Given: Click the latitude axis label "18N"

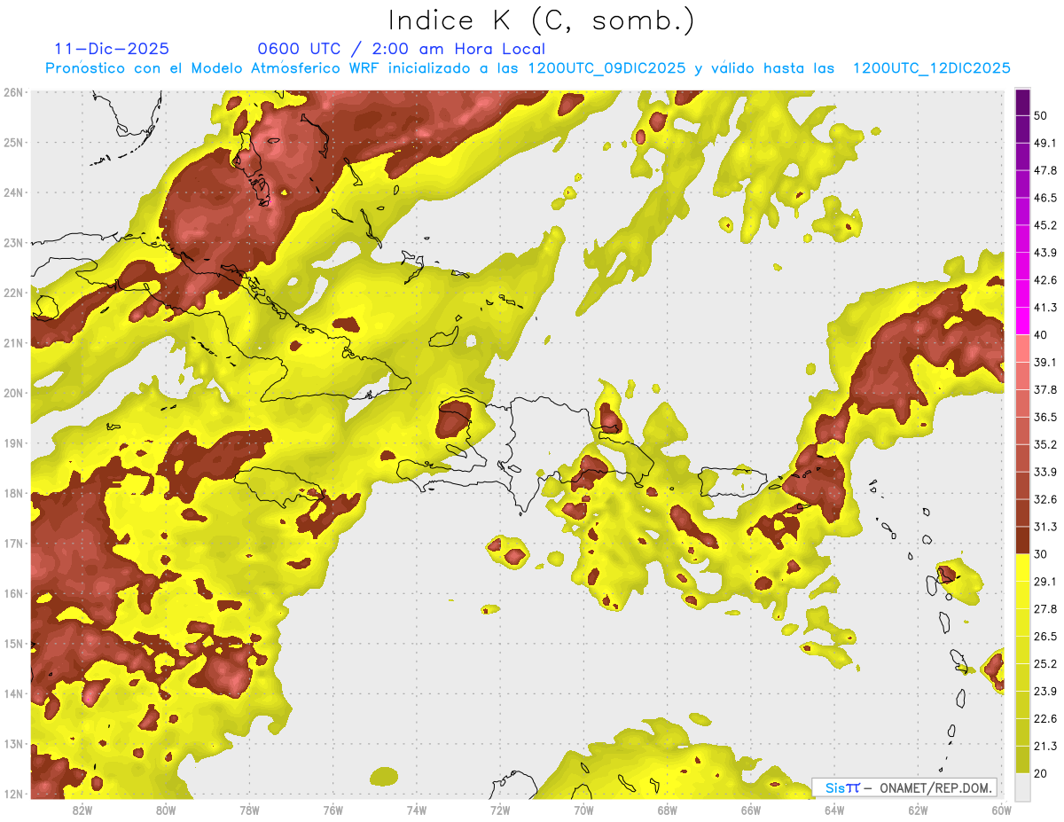Looking at the screenshot, I should [x=13, y=492].
